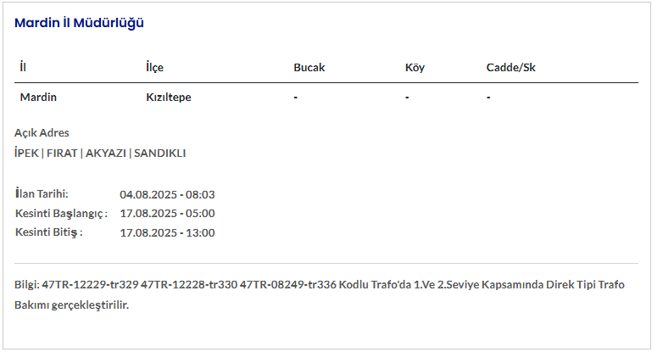Select the 17.08.2025 - 13:00 end time
Viewport: 663px width, 352px height.
coord(167,233)
